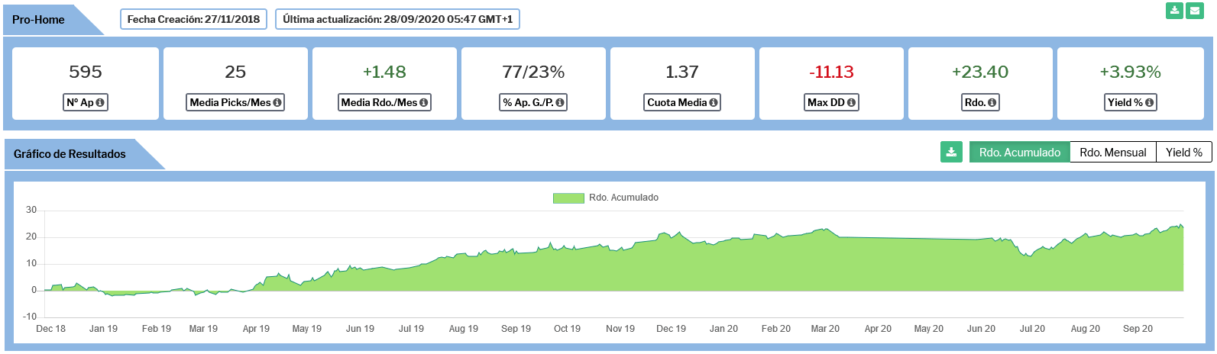Click info icon on % Ap. G./P. label
The image size is (1217, 354).
(560, 102)
